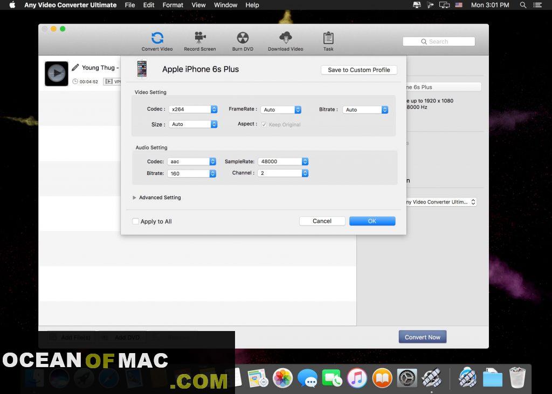Open Trash in the Dock

[x=517, y=378]
